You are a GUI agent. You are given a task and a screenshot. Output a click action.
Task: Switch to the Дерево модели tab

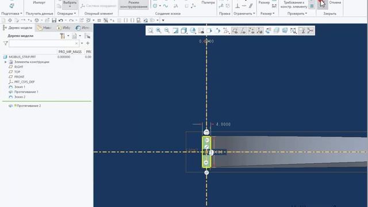coord(18,28)
